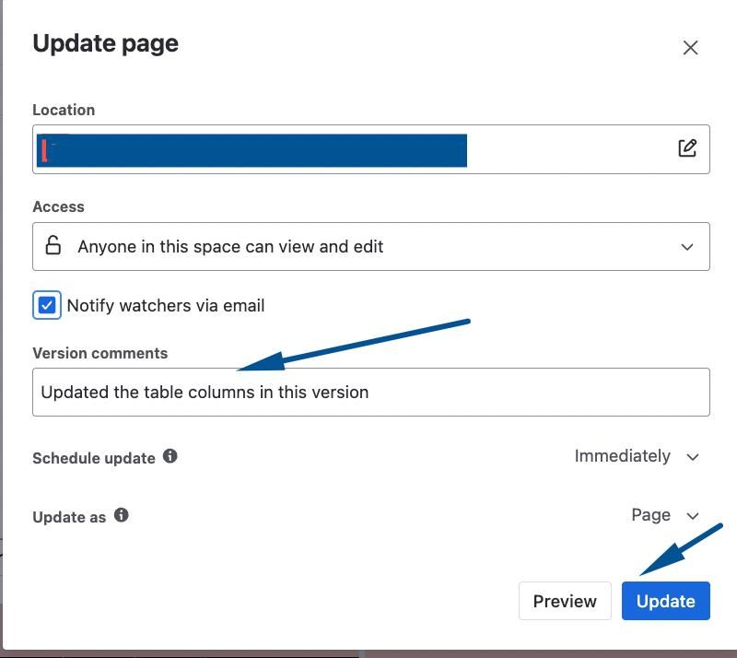Click the Schedule update info icon
737x658 pixels.
point(170,456)
